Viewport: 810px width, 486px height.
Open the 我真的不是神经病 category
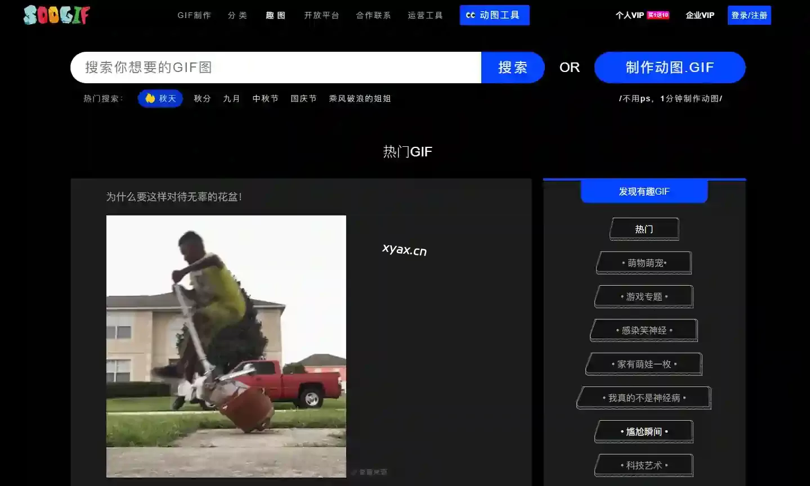[644, 398]
